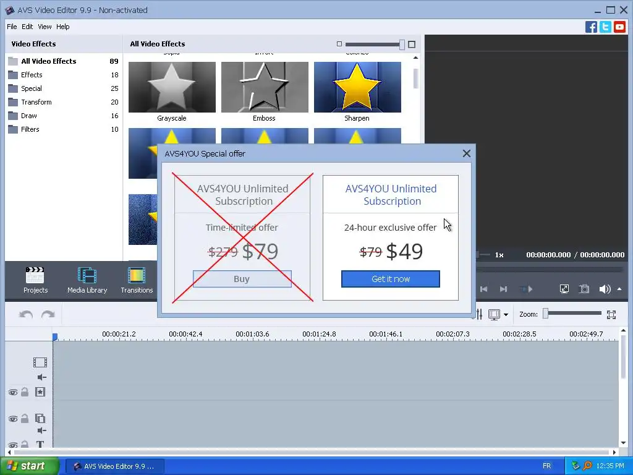The height and width of the screenshot is (475, 633).
Task: Open the Twitter page icon
Action: [605, 27]
